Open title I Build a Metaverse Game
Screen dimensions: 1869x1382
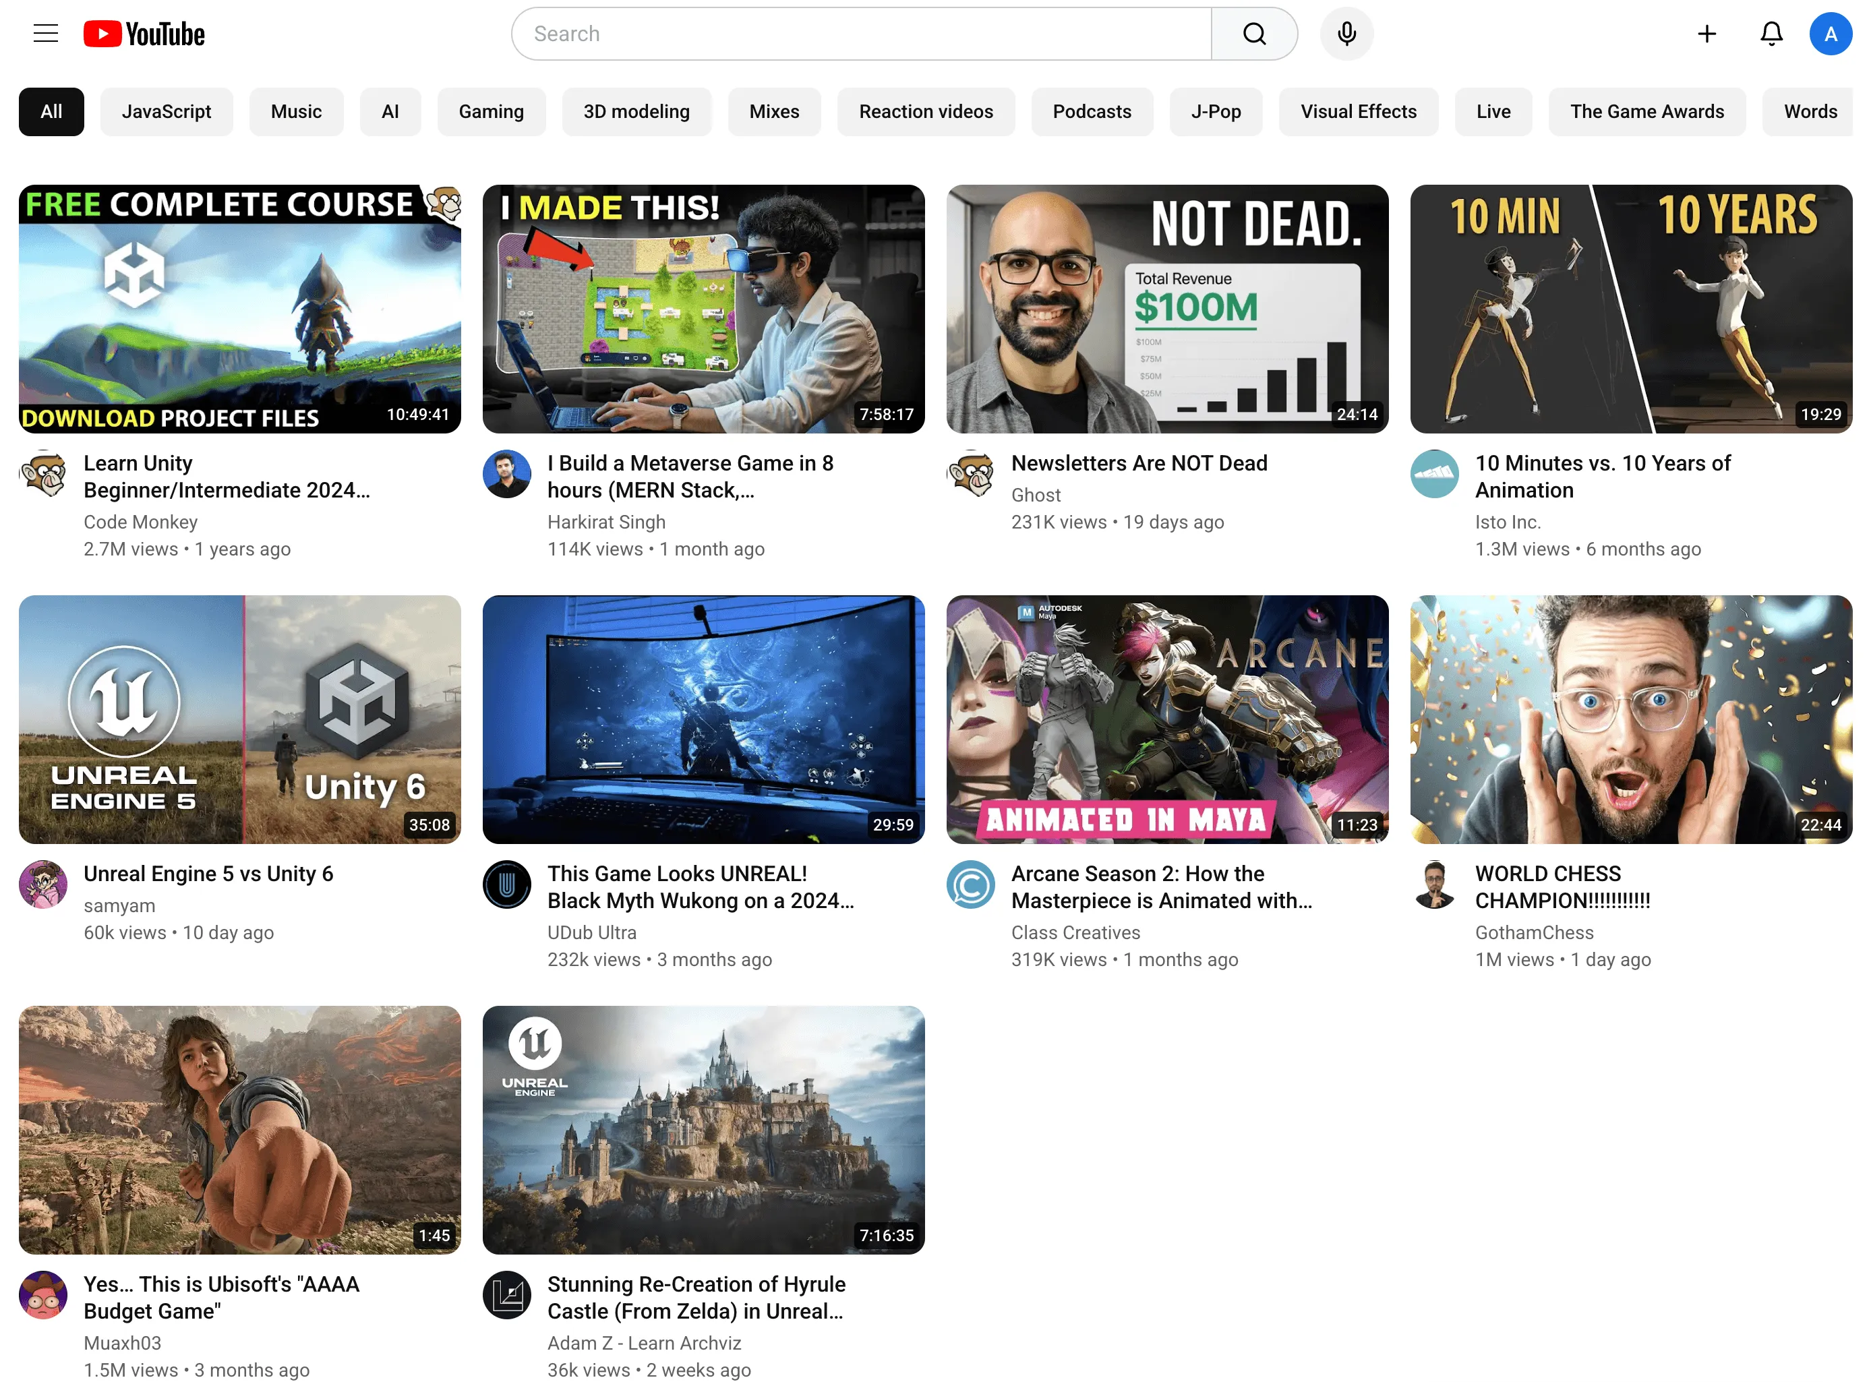(x=690, y=477)
